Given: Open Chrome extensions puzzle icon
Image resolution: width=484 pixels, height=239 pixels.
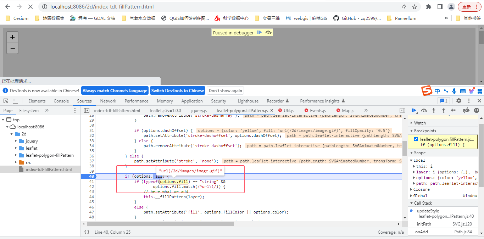Looking at the screenshot, I should [429, 7].
